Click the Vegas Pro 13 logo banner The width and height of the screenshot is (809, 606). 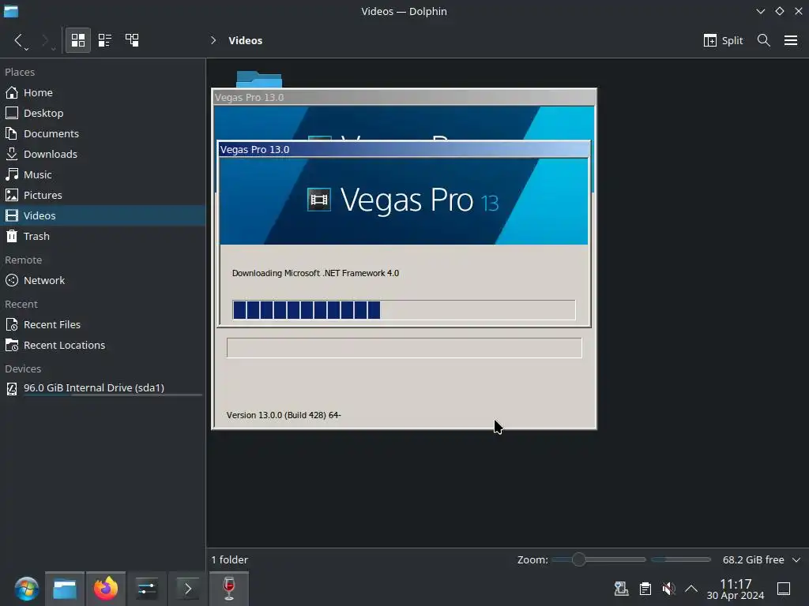click(404, 201)
